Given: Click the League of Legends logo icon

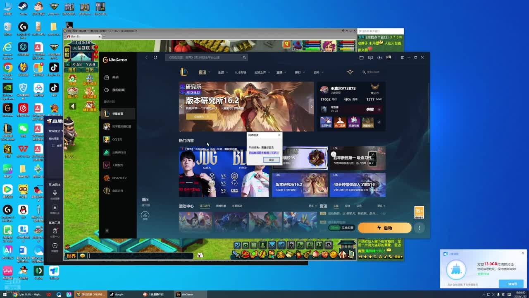Looking at the screenshot, I should point(184,72).
